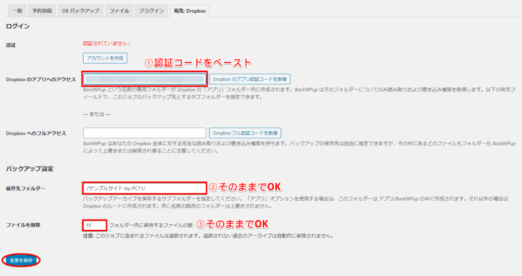Screen dimensions: 522x276
Task: Click the フォルダー内に保持するファイルの数 text
Action: tap(151, 225)
